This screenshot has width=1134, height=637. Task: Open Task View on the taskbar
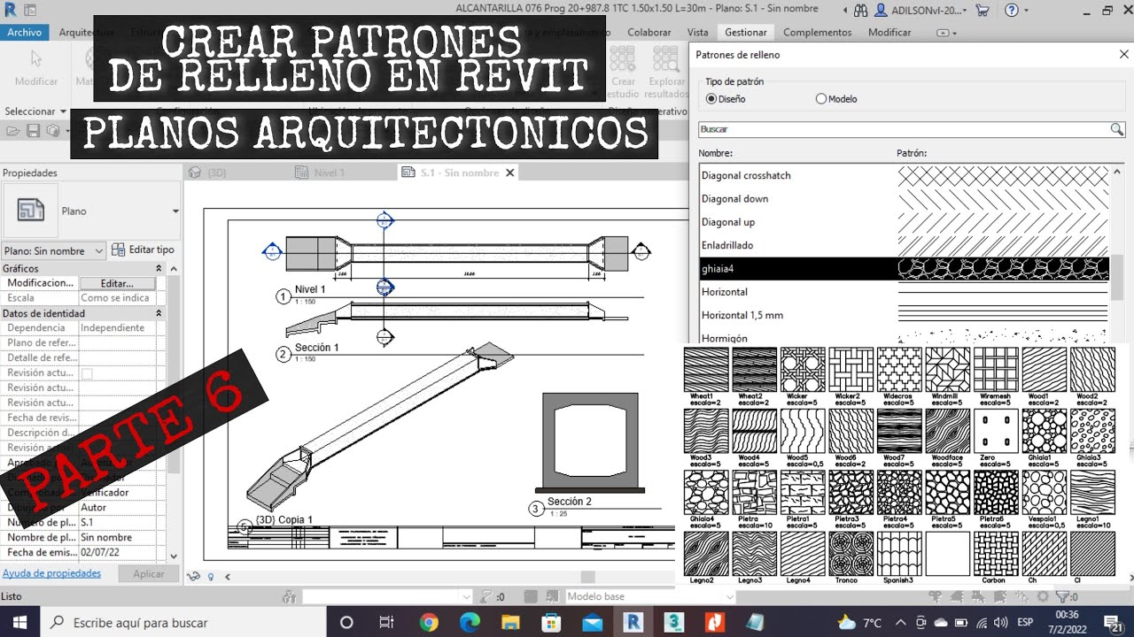coord(386,622)
